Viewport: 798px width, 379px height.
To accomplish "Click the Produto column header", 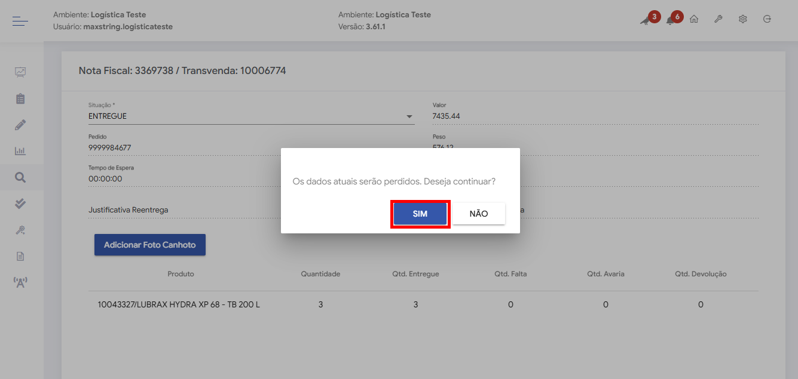I will pos(181,274).
